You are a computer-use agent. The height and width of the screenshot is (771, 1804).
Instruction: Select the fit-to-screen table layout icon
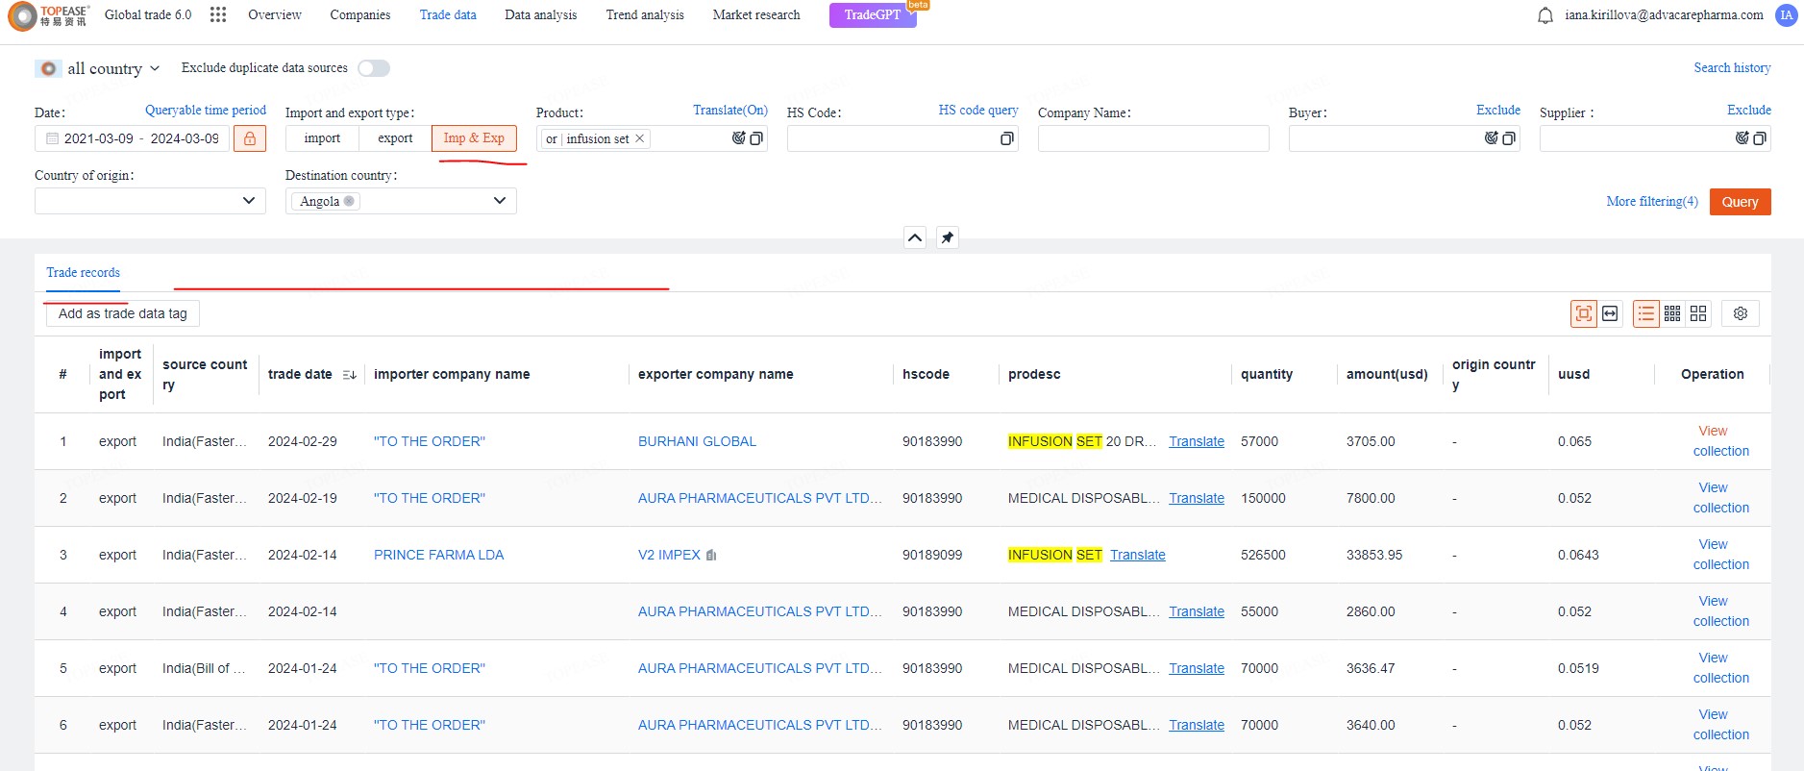[x=1584, y=313]
